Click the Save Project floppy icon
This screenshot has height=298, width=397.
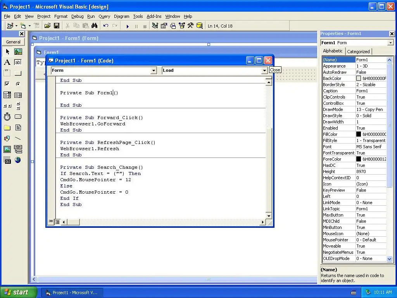[x=57, y=26]
